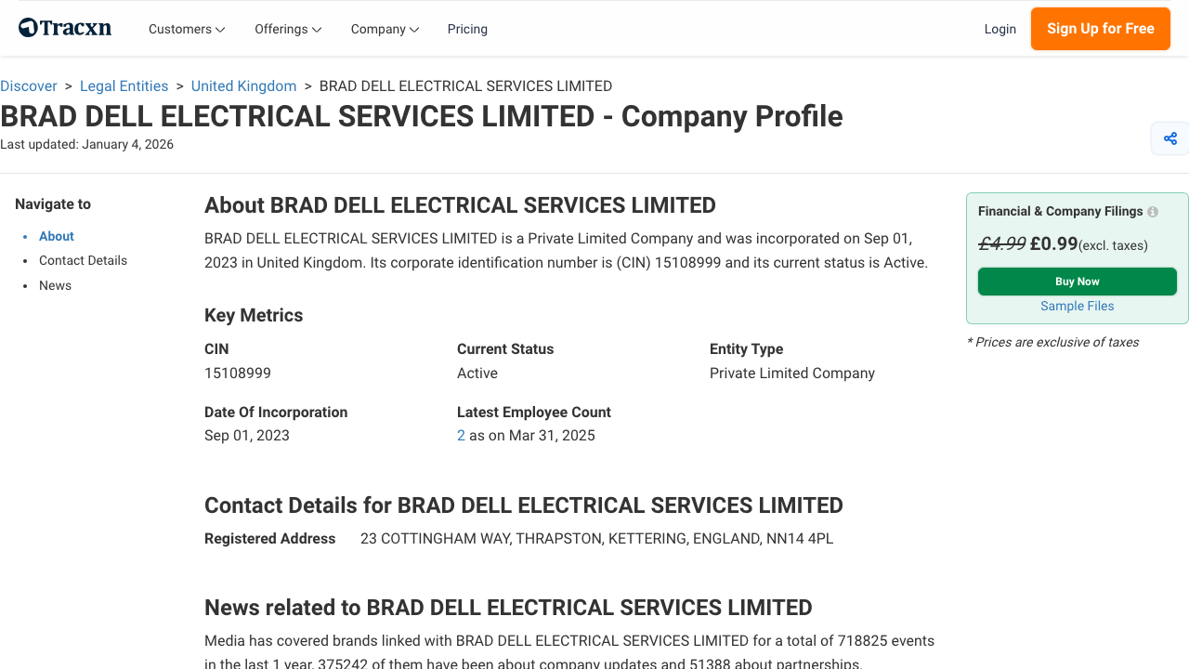
Task: Click the company profile page heading
Action: [x=421, y=116]
